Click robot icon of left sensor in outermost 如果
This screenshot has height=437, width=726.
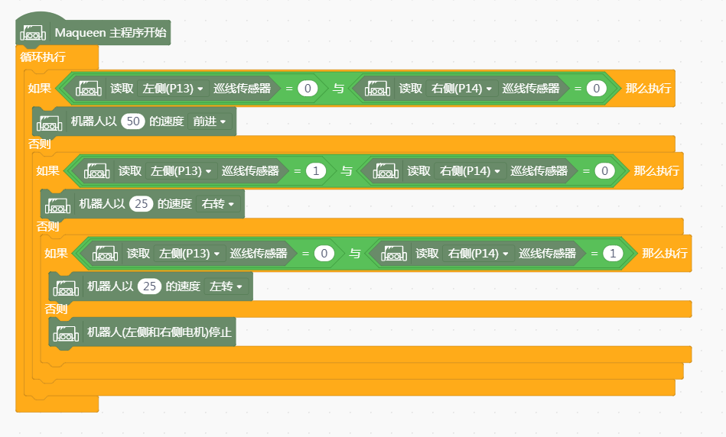click(89, 89)
